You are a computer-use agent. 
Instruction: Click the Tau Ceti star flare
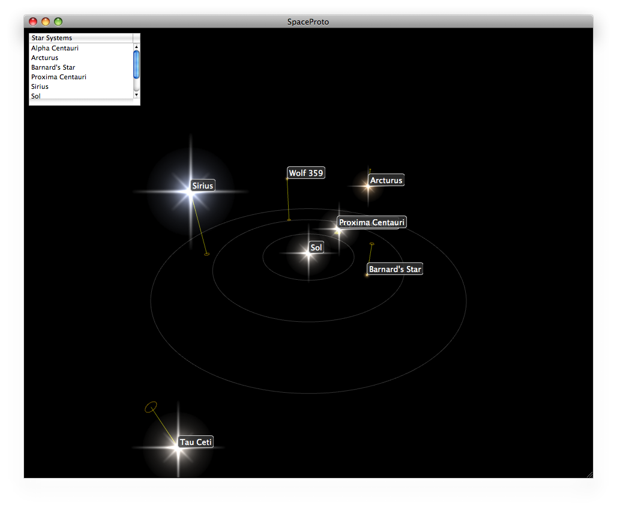pos(178,448)
